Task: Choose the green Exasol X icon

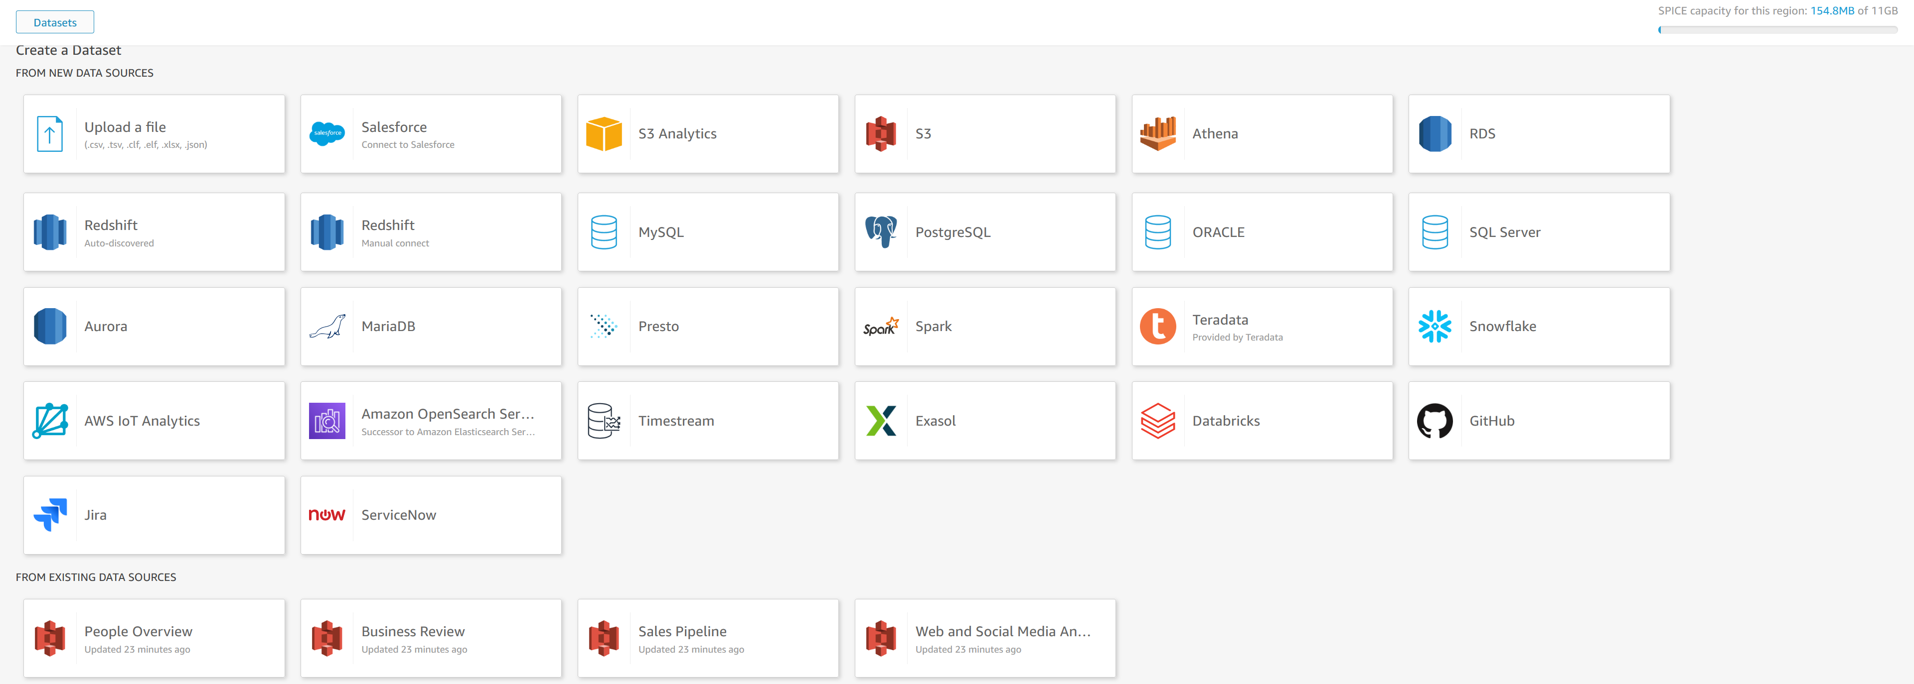Action: click(881, 421)
